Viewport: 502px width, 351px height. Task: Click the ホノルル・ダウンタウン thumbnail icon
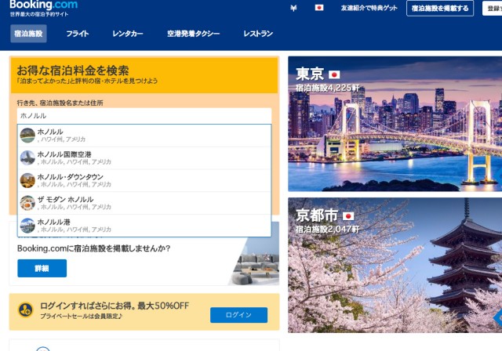pyautogui.click(x=27, y=181)
